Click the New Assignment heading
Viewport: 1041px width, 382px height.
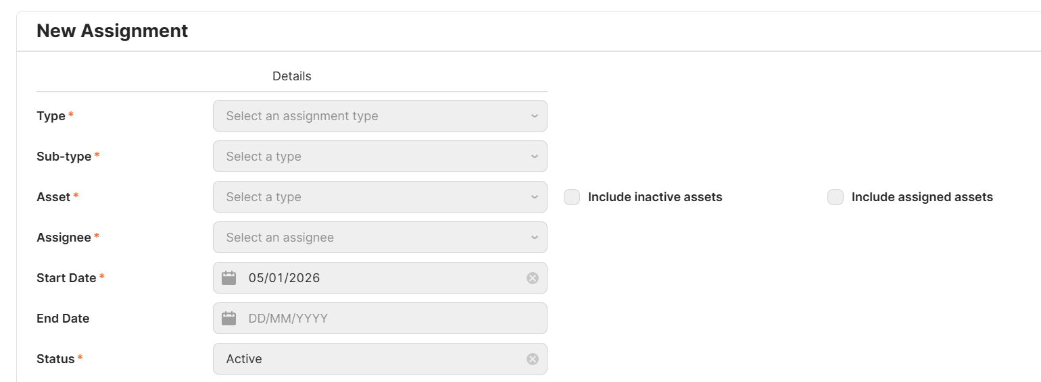point(112,31)
